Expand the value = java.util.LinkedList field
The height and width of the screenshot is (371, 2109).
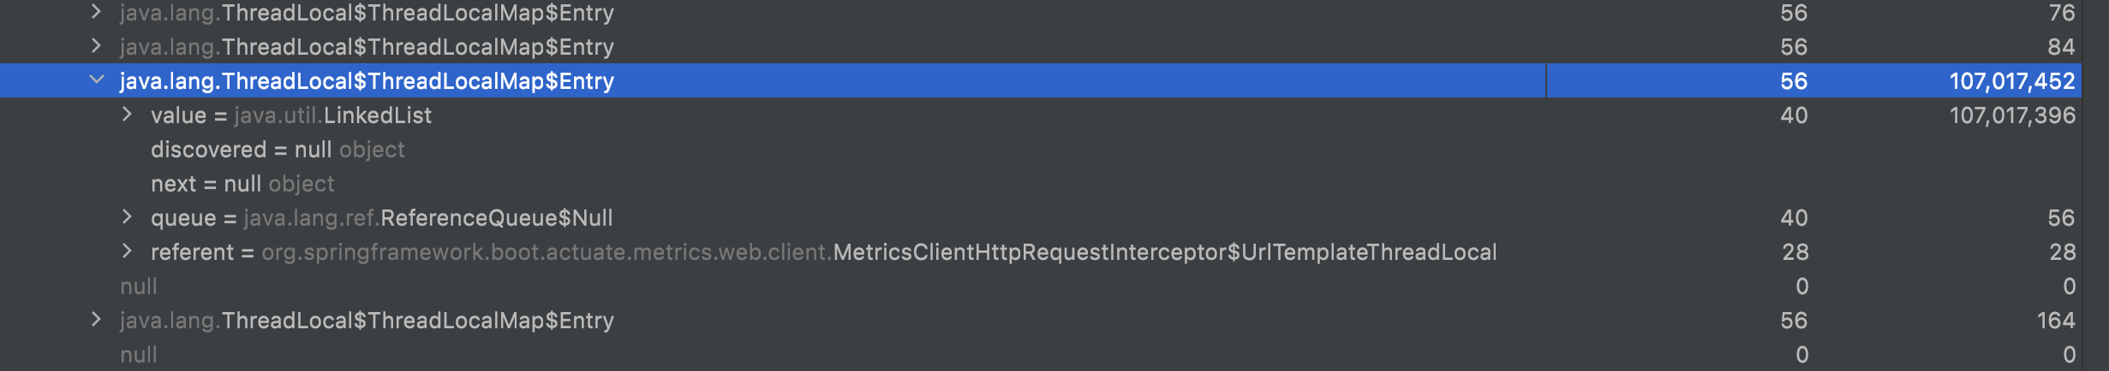click(127, 115)
